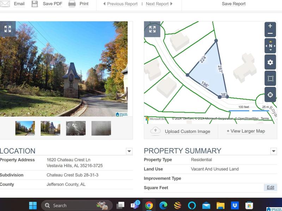Open Google Chrome from the taskbar

pyautogui.click(x=149, y=205)
